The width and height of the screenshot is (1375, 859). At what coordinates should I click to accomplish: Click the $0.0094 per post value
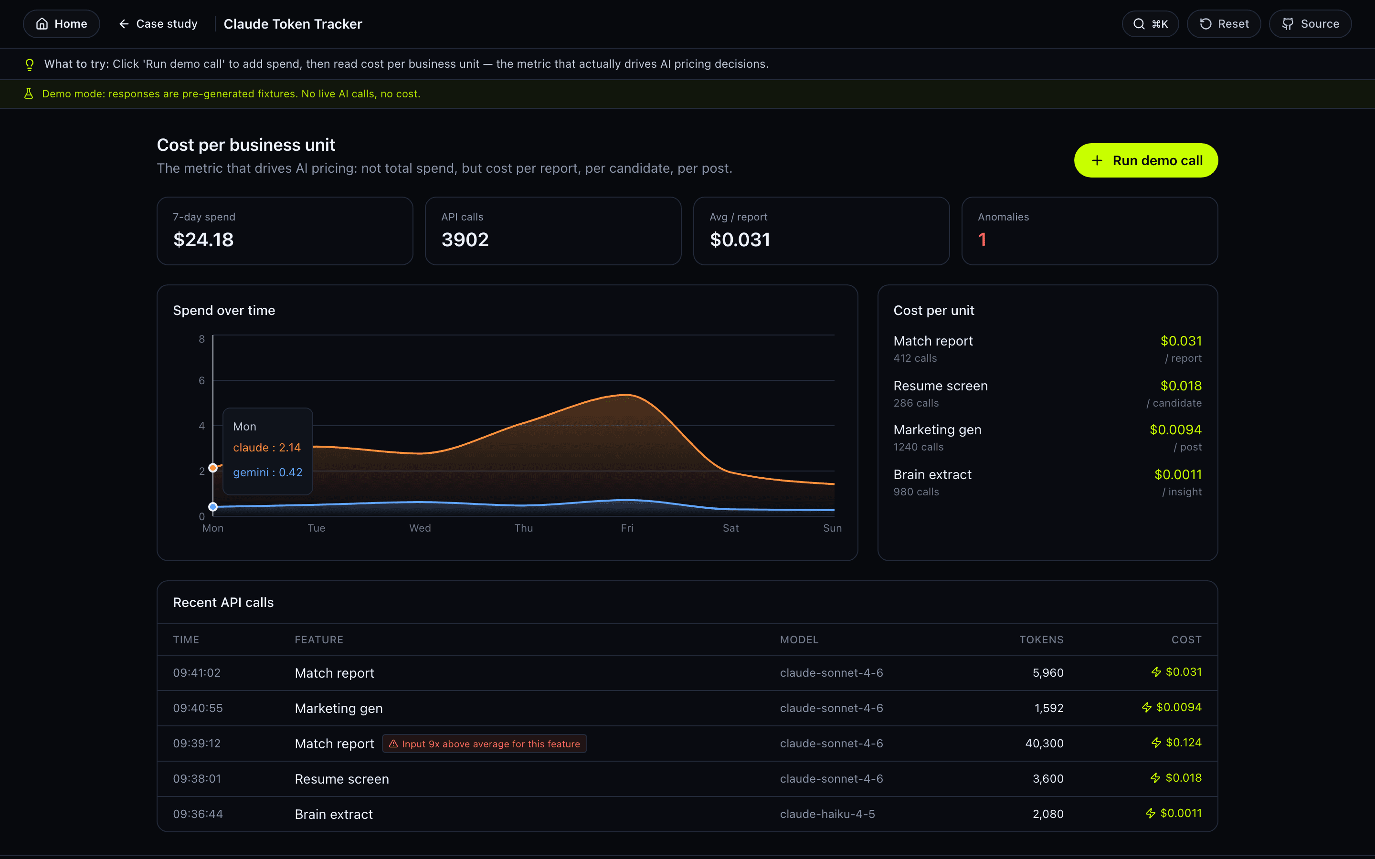(x=1175, y=430)
